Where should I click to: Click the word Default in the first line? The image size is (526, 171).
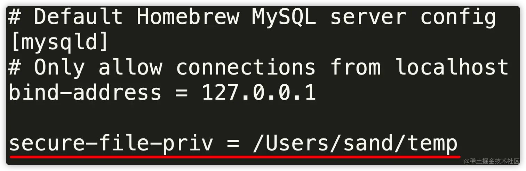[x=78, y=16]
